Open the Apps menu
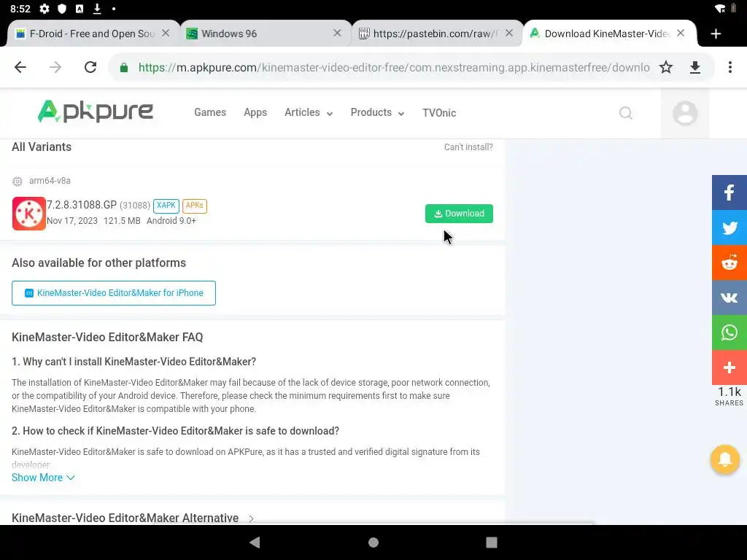This screenshot has width=747, height=560. [x=255, y=112]
